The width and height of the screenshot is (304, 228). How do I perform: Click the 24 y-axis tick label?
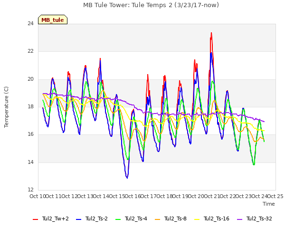(x=30, y=23)
